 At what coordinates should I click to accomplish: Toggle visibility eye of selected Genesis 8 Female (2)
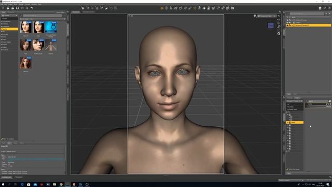[287, 25]
